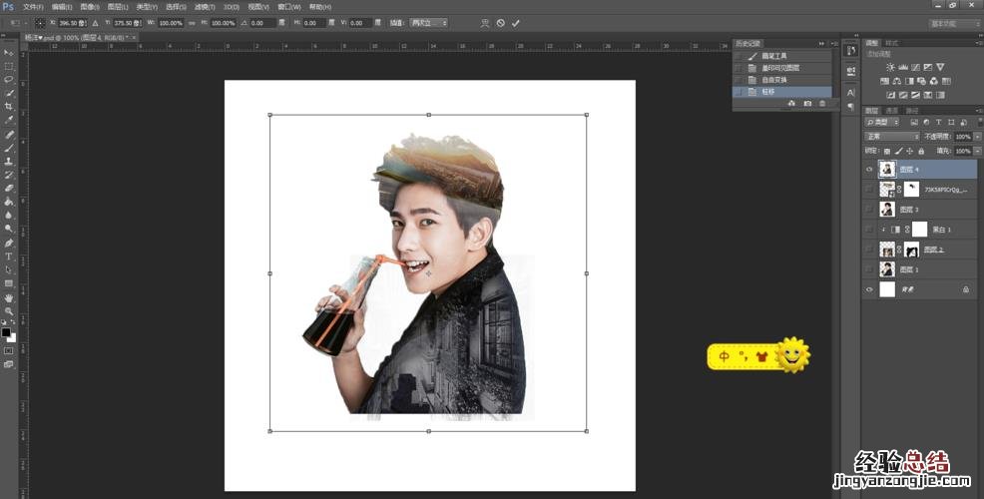Select the Hand tool
The image size is (984, 499).
coord(9,297)
